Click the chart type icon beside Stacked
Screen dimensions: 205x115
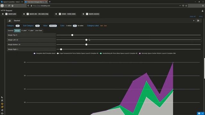point(10,20)
